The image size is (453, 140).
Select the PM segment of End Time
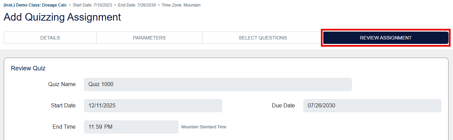tap(108, 127)
